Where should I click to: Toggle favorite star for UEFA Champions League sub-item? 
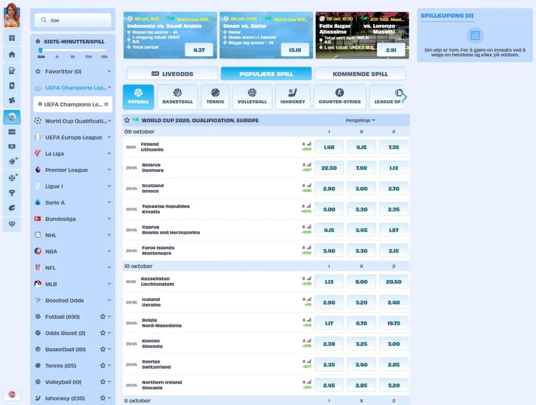(x=106, y=104)
